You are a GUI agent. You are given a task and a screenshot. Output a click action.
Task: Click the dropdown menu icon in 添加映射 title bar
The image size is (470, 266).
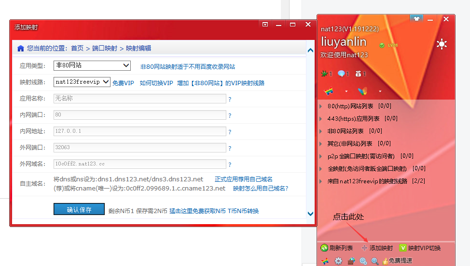pos(265,25)
